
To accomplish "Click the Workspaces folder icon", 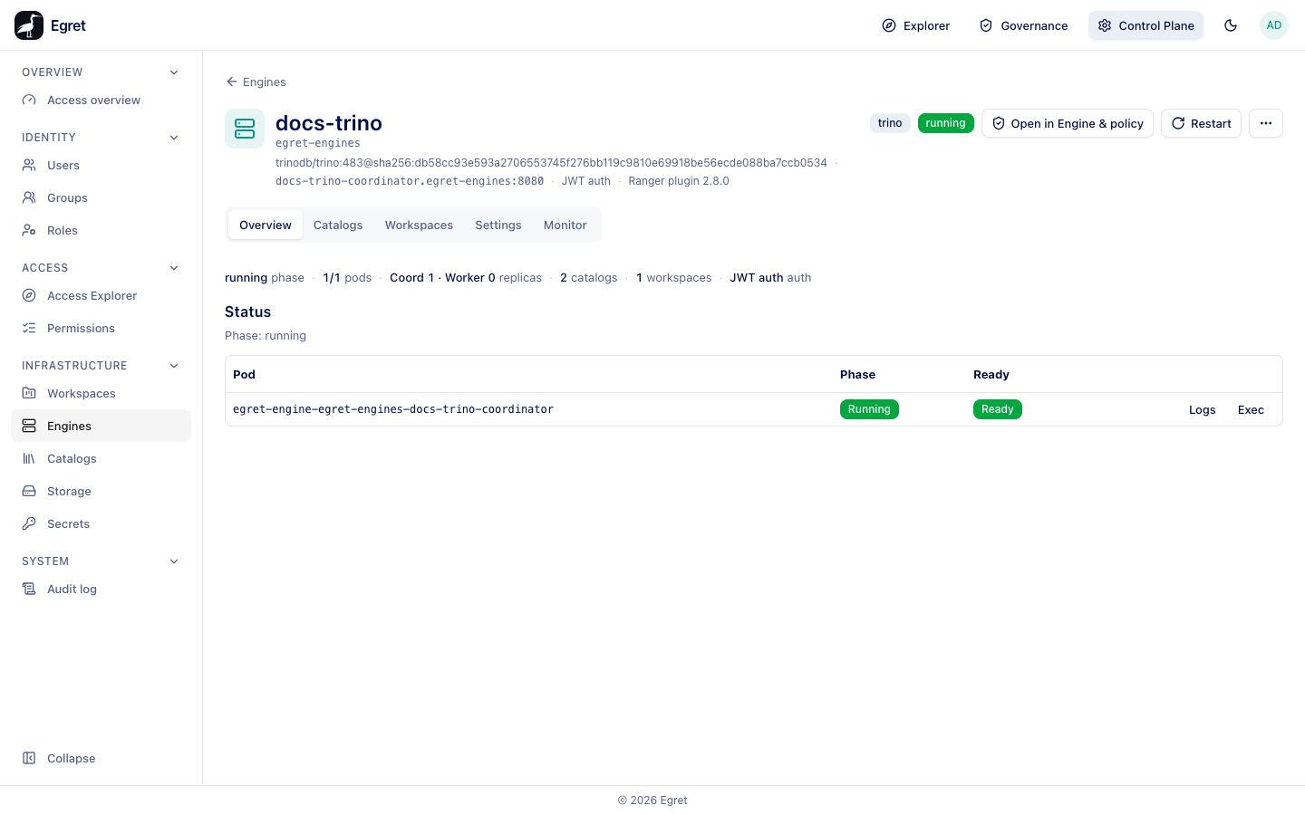I will click(x=29, y=394).
